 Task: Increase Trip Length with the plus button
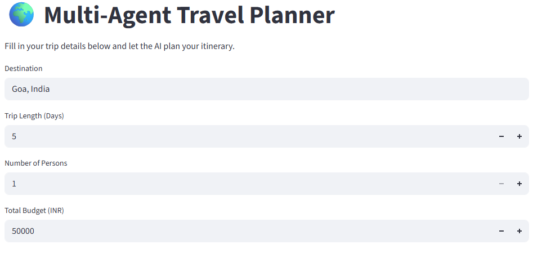(x=519, y=136)
